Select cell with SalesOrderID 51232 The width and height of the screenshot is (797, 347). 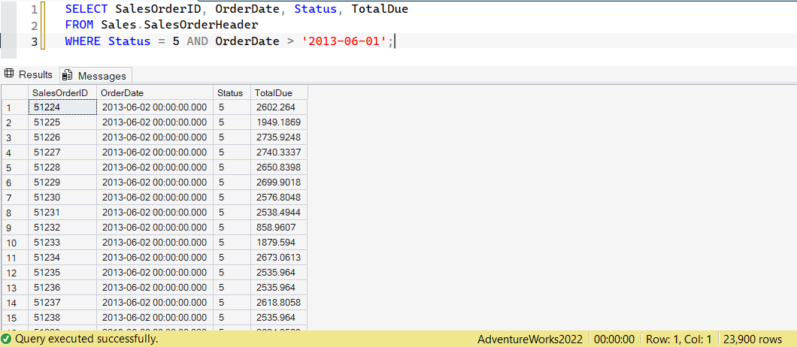[x=62, y=228]
